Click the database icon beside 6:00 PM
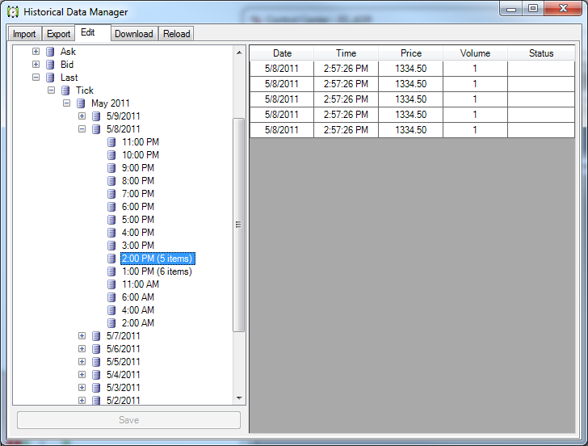Viewport: 588px width, 446px height. tap(111, 207)
